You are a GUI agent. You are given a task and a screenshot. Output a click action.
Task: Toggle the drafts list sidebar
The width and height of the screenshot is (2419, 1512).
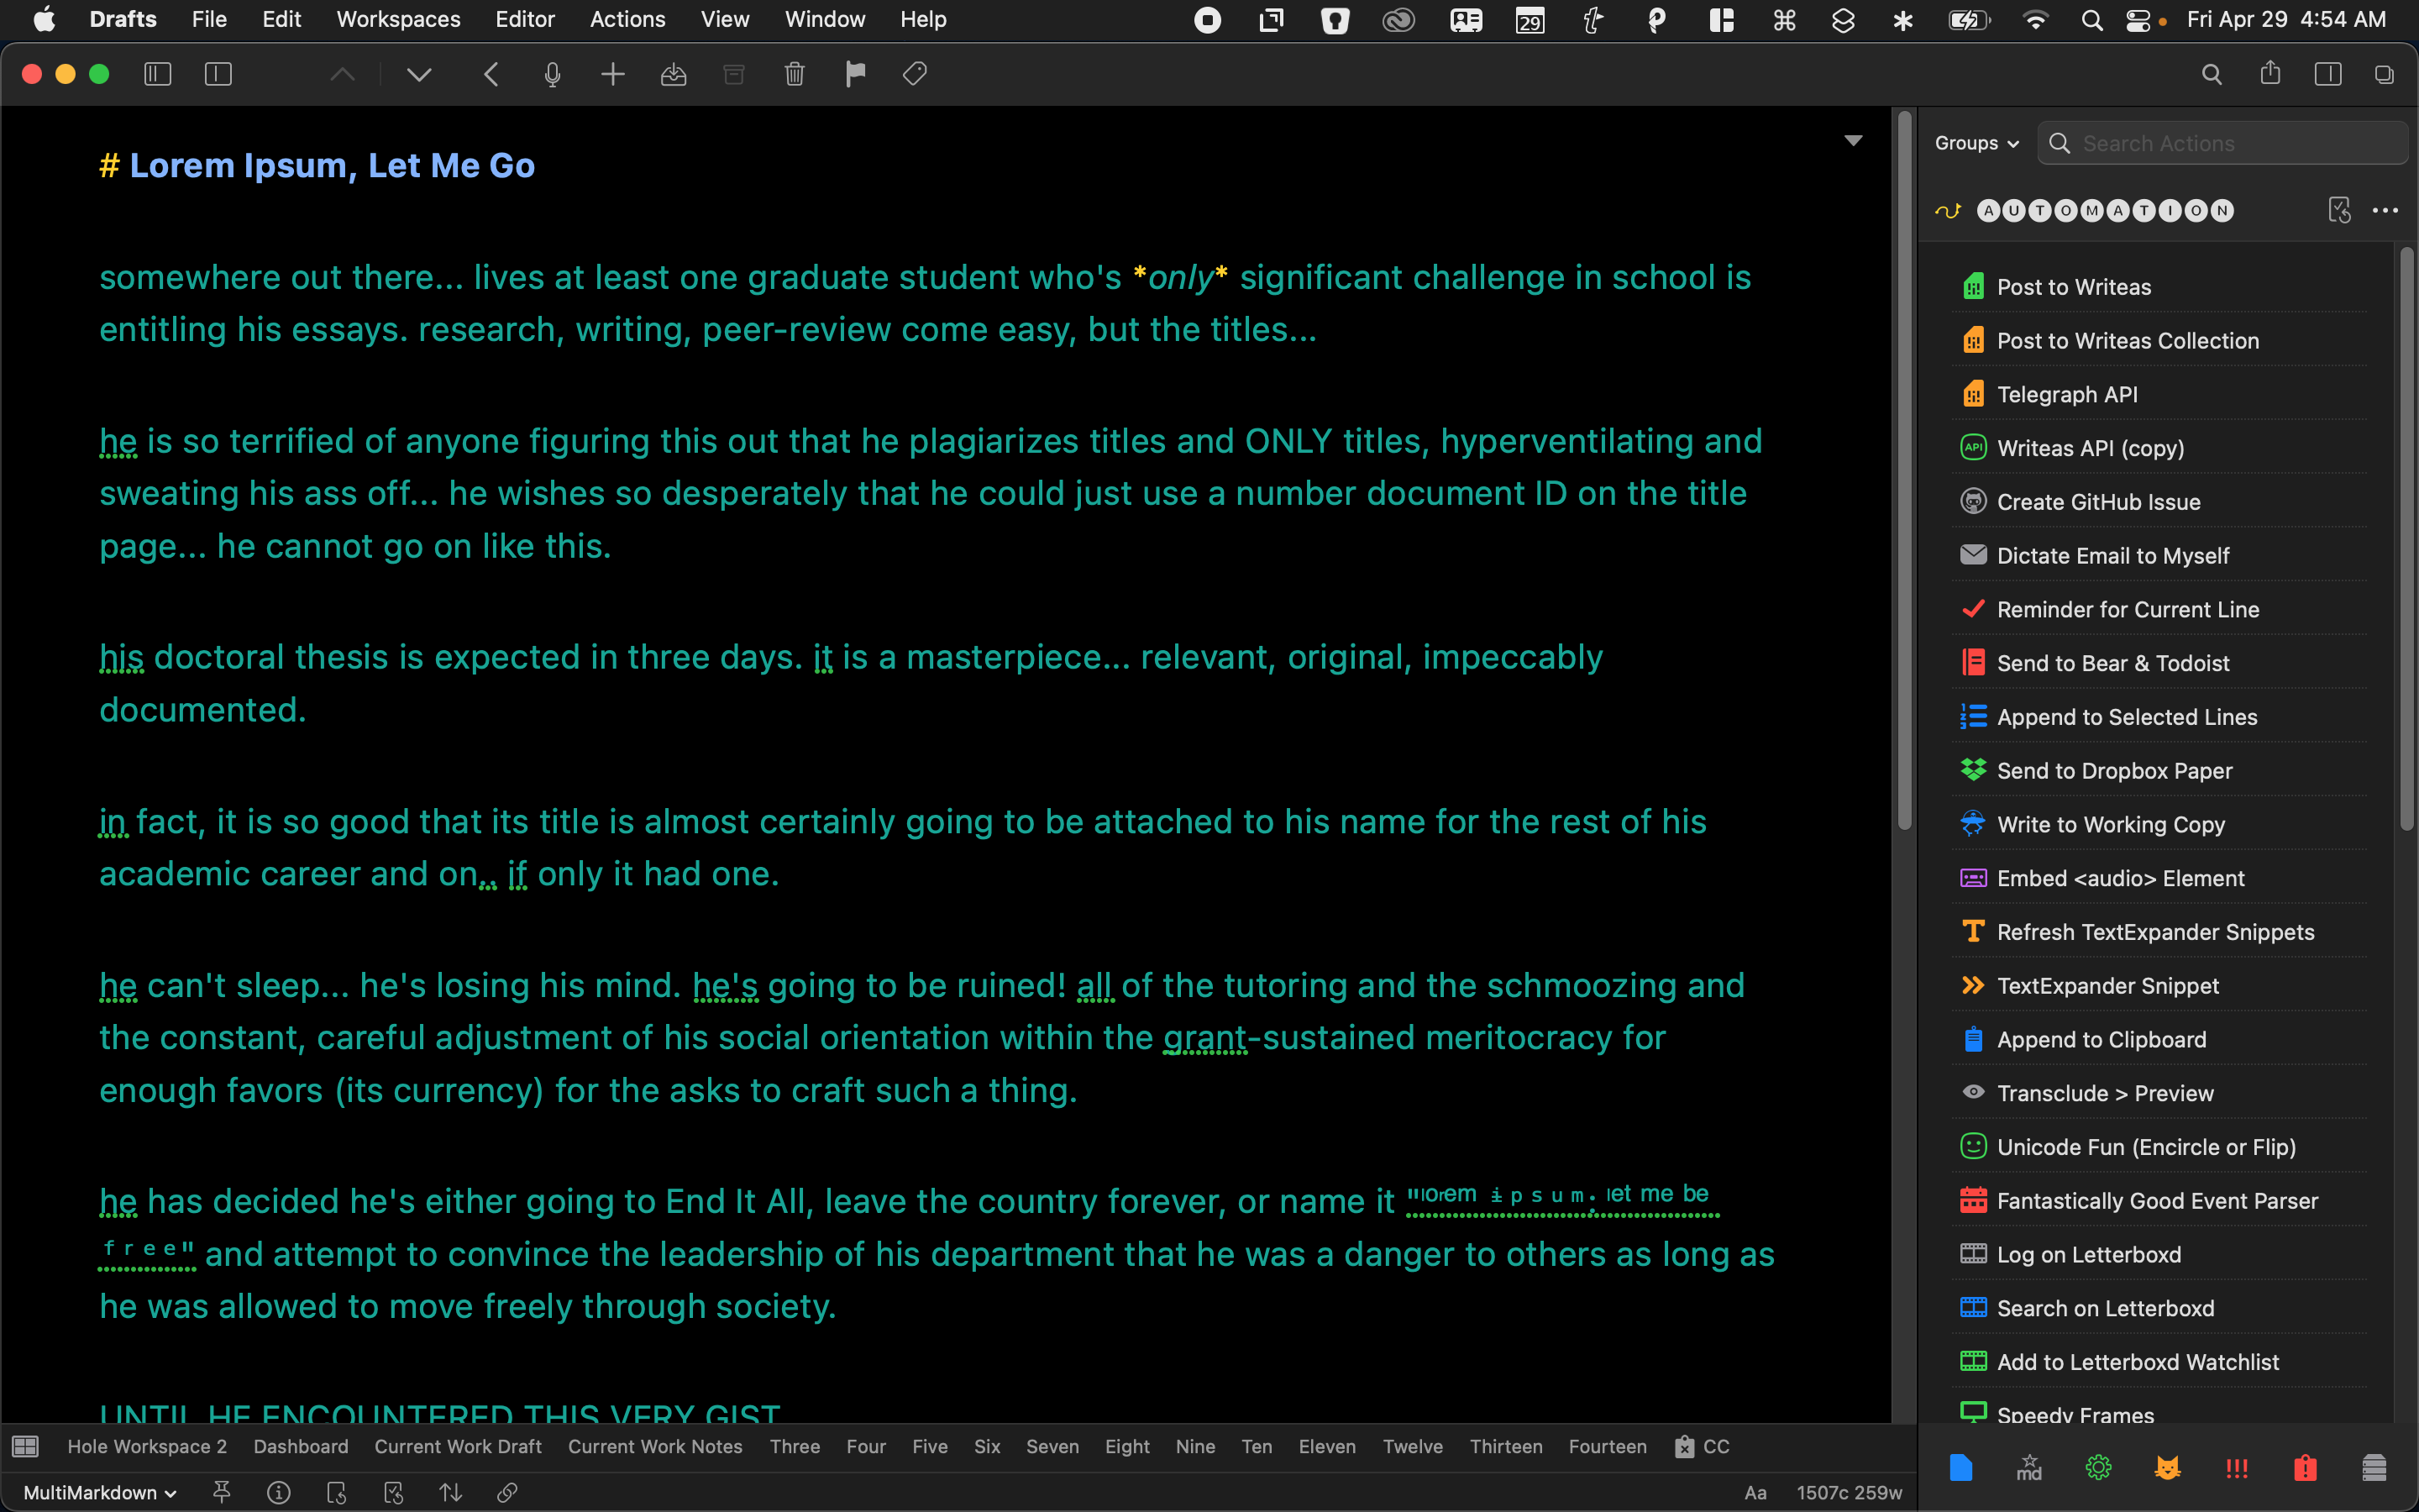point(156,73)
